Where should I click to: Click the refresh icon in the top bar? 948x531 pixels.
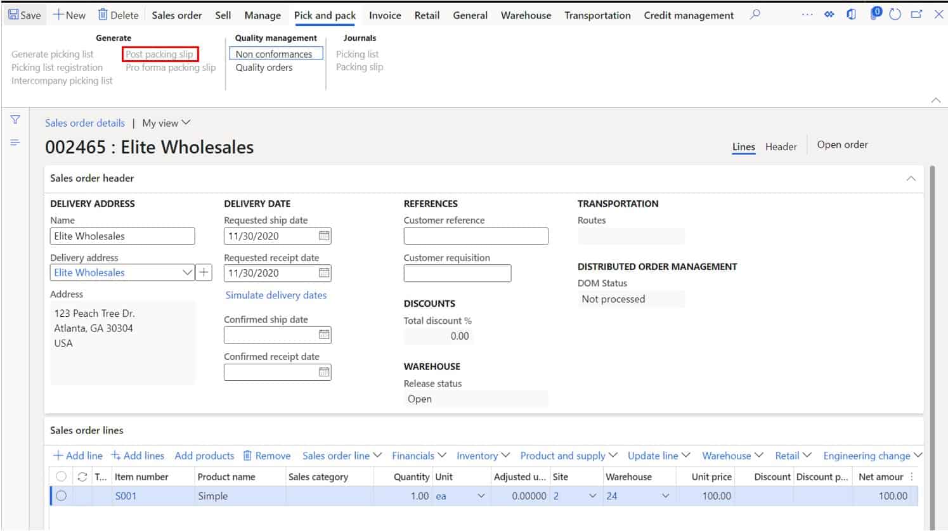click(895, 15)
